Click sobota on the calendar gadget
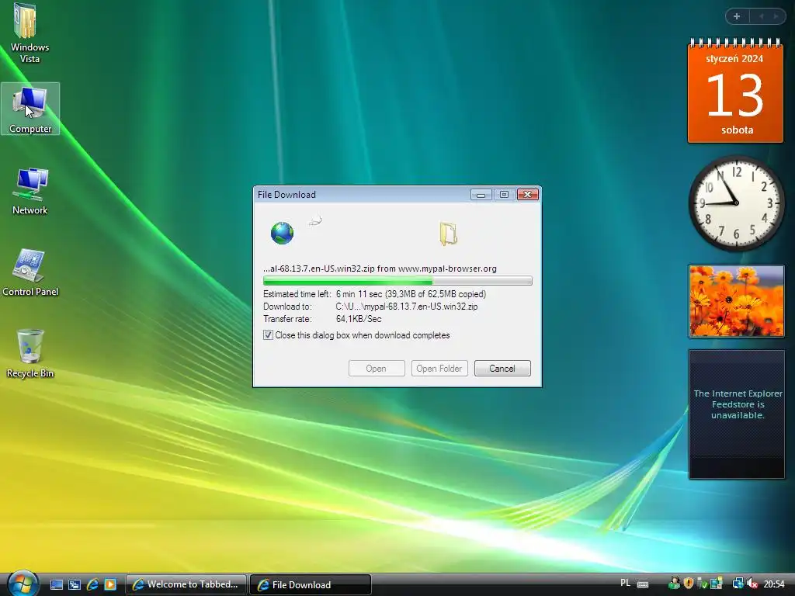 [x=738, y=130]
